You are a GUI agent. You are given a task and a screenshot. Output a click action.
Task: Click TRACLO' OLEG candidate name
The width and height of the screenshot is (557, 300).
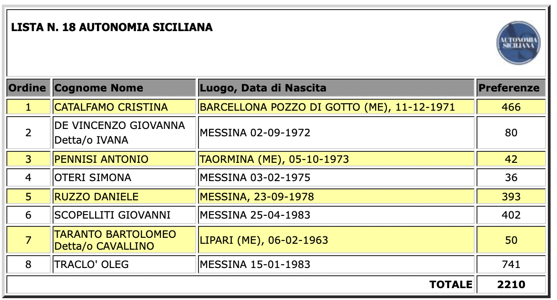(x=91, y=264)
